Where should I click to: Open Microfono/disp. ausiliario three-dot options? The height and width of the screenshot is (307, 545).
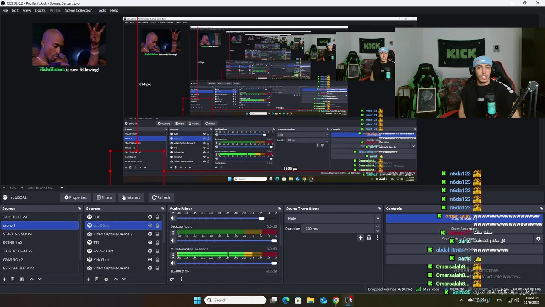[173, 256]
